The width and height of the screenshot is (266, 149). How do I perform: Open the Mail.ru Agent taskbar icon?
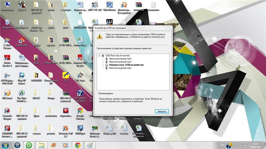coord(29,145)
